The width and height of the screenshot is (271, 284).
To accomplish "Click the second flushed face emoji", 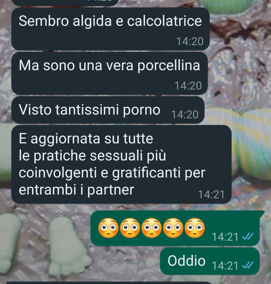I will point(130,228).
